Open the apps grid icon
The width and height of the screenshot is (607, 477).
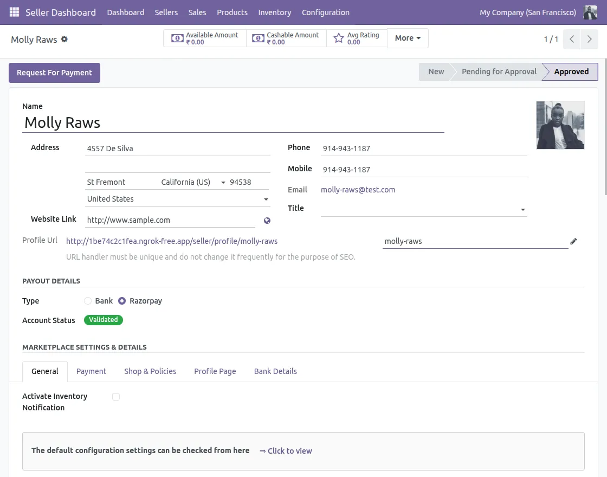pyautogui.click(x=14, y=12)
